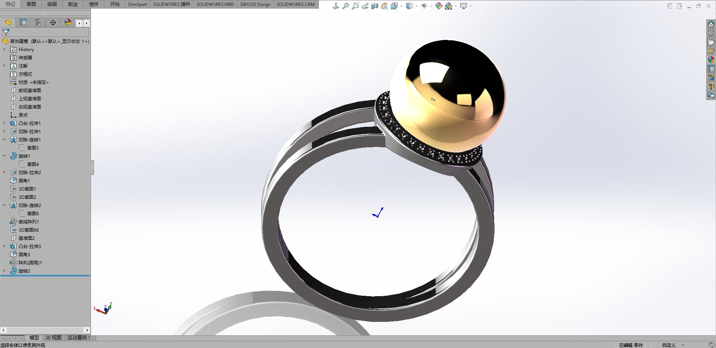Click the Dynamic Annotation Views icon
The height and width of the screenshot is (348, 716).
384,6
